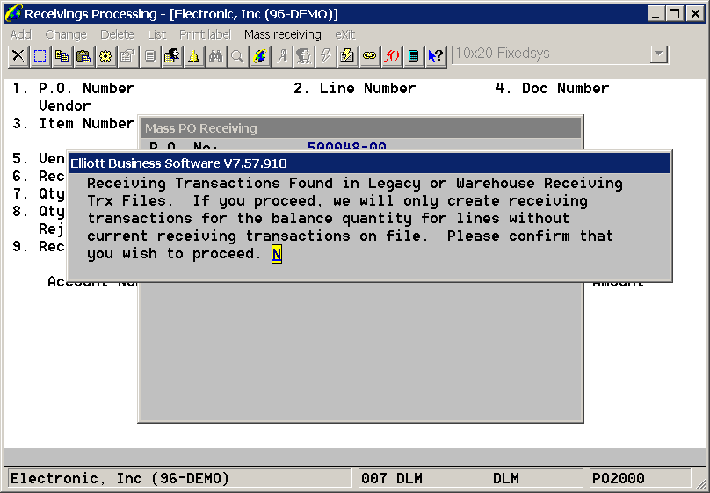Image resolution: width=710 pixels, height=493 pixels.
Task: Open the Print label menu
Action: click(205, 34)
